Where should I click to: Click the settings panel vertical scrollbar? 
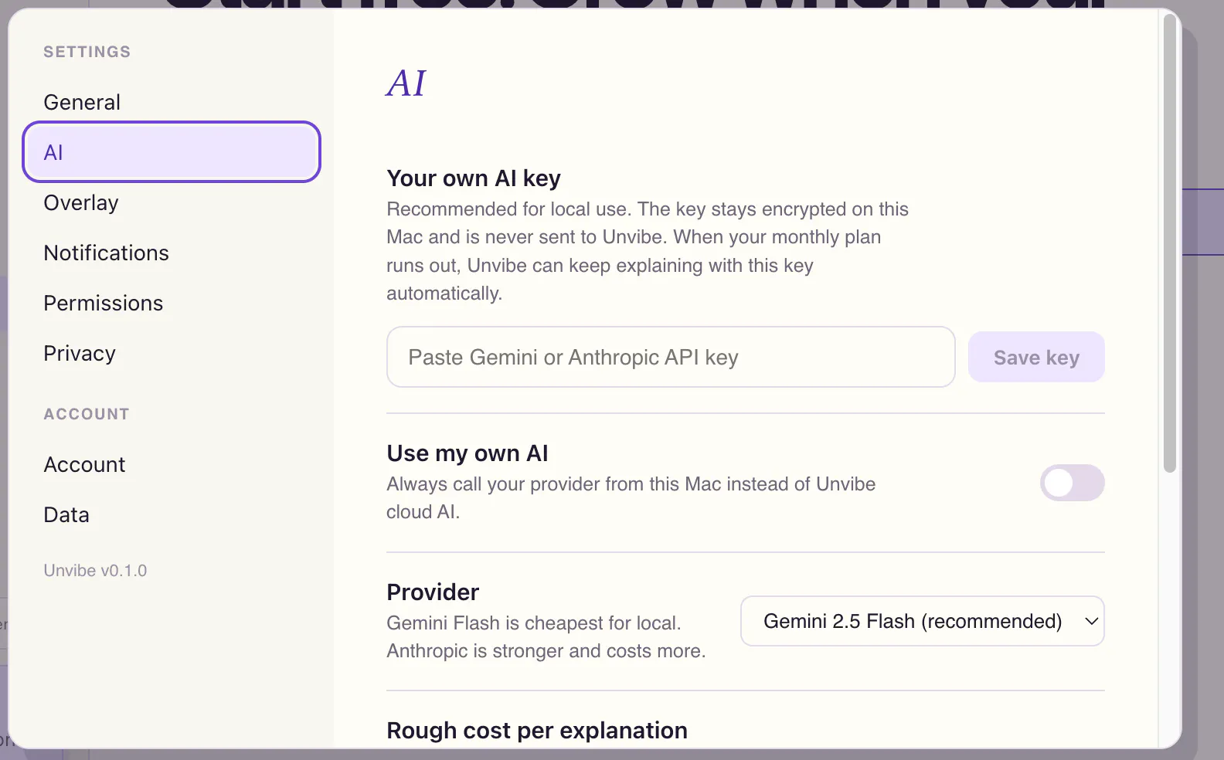1170,243
